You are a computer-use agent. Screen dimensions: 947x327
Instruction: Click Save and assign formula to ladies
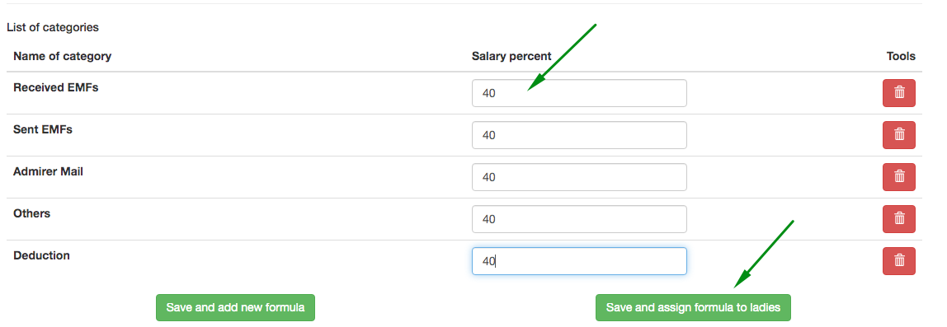693,308
